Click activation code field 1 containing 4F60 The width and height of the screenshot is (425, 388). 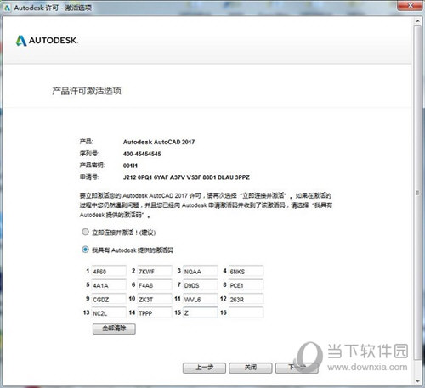point(109,271)
